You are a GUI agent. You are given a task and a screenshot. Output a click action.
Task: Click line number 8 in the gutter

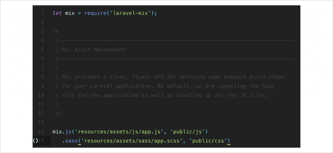(x=43, y=77)
